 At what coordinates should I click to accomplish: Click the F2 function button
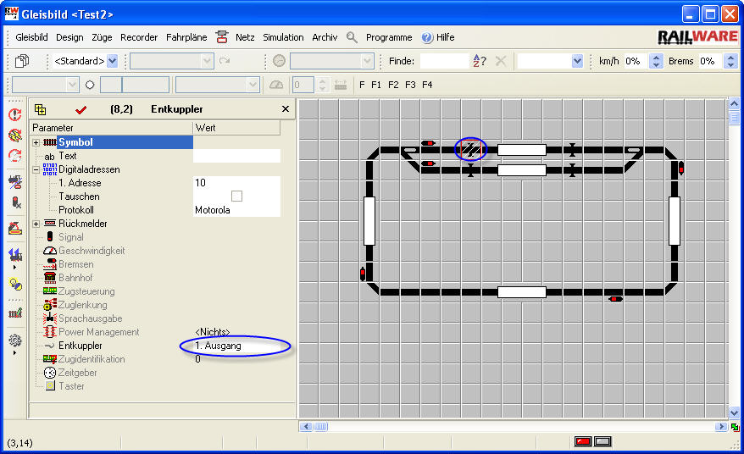(393, 85)
